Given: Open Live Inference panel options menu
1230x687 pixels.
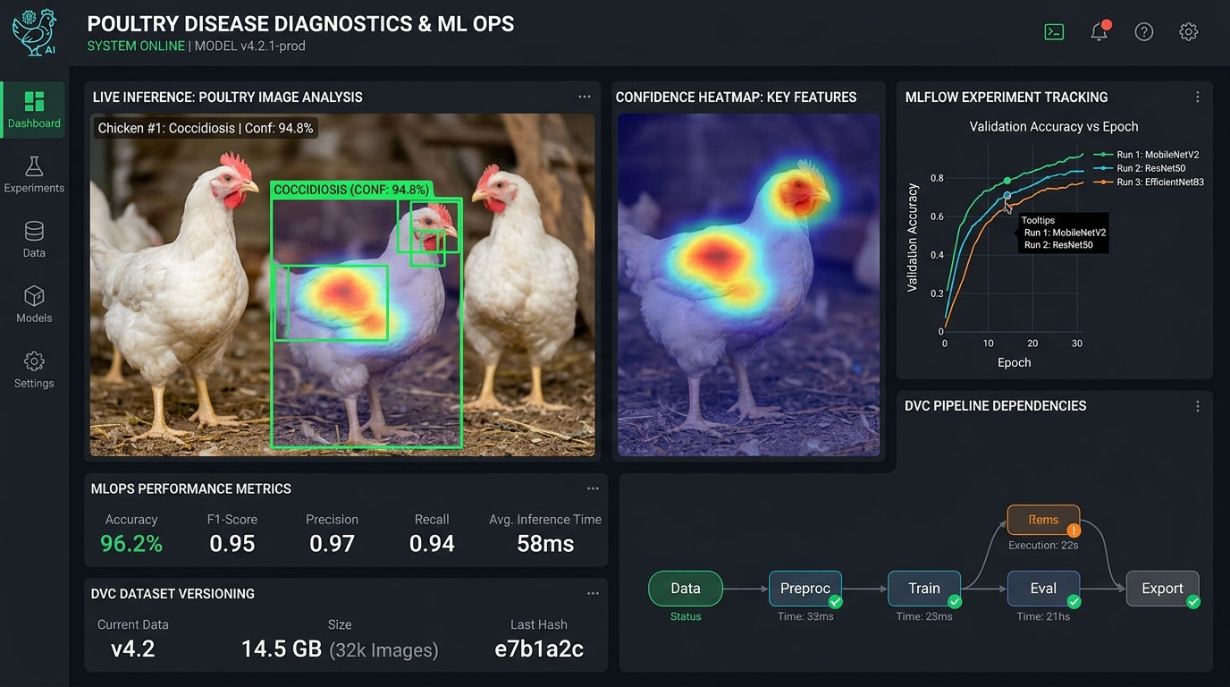Looking at the screenshot, I should point(584,97).
